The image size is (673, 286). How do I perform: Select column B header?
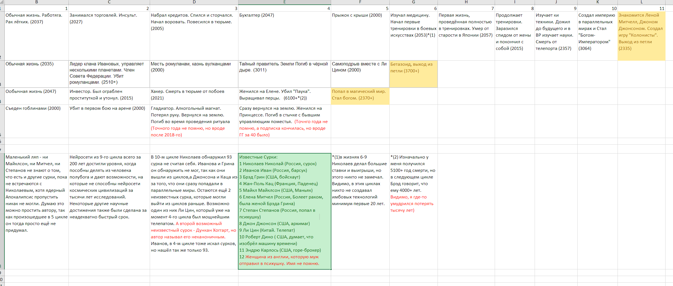37,2
